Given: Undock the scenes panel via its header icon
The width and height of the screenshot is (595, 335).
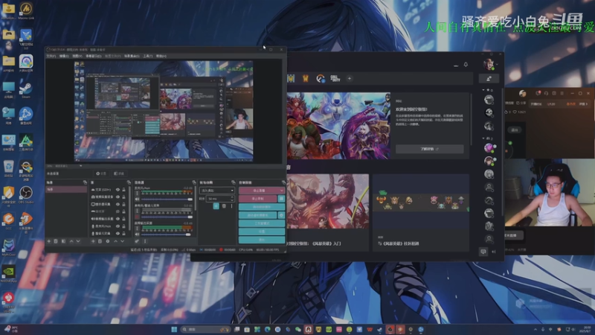Looking at the screenshot, I should [x=85, y=182].
